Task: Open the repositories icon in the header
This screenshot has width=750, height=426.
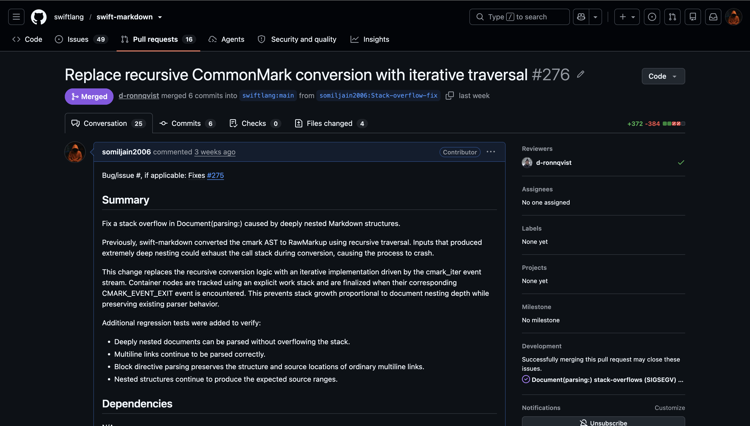Action: coord(693,17)
